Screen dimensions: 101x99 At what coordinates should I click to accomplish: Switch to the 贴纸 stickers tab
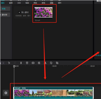[27, 2]
